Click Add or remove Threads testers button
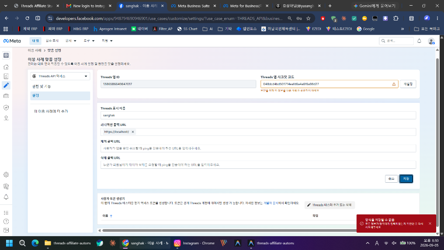The height and width of the screenshot is (250, 444). (x=330, y=205)
